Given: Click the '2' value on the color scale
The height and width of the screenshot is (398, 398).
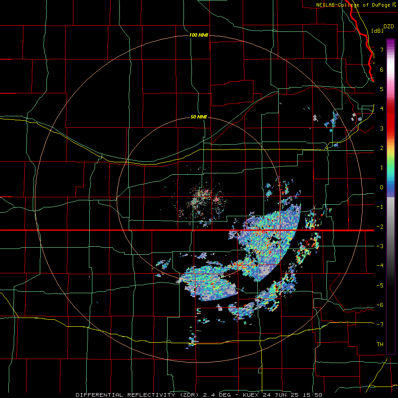Looking at the screenshot, I should pos(382,148).
